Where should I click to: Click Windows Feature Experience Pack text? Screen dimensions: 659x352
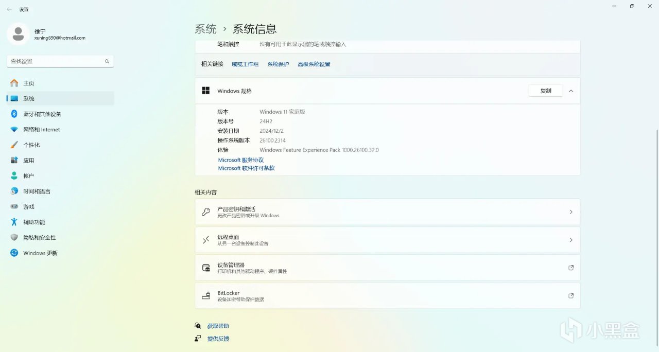[x=319, y=150]
